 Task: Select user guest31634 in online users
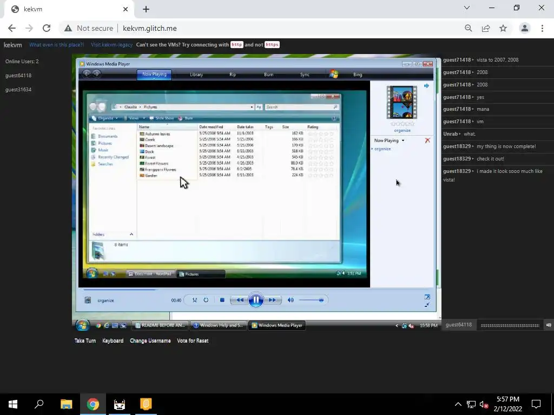[x=18, y=90]
